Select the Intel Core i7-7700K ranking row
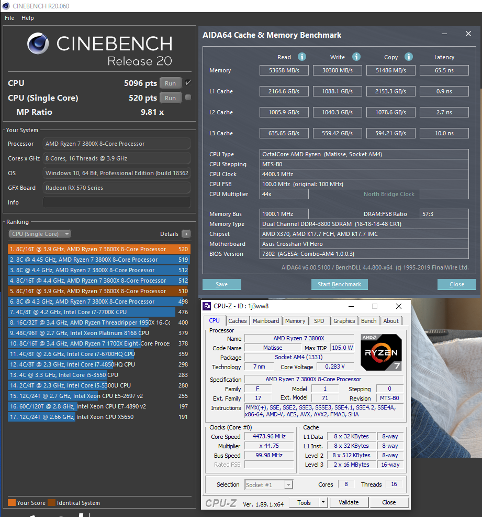482x517 pixels. 99,312
